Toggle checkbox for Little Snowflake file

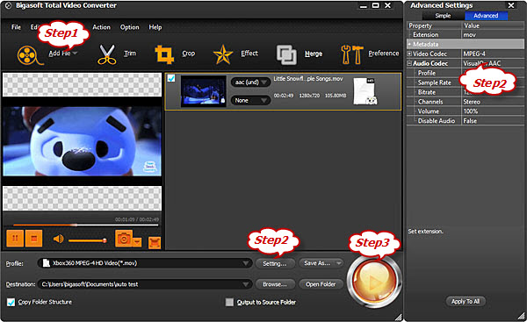[x=171, y=78]
